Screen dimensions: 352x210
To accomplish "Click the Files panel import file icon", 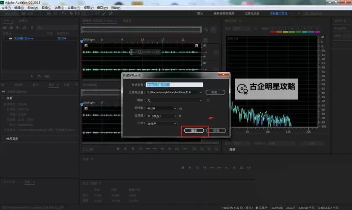I will (11, 28).
